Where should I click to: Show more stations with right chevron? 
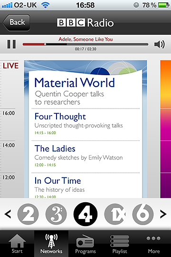163,214
